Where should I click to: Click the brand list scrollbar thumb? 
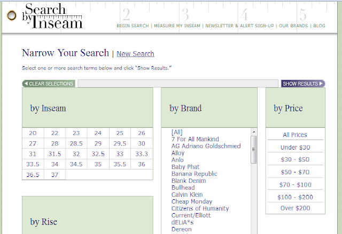coord(254,150)
